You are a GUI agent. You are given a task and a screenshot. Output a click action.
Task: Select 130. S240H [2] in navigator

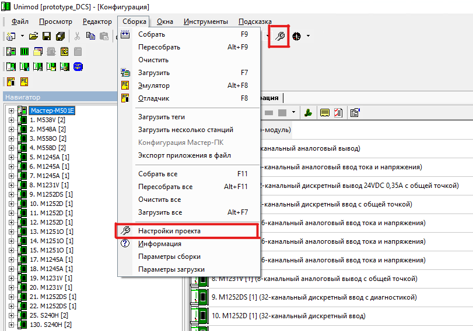coord(51,325)
